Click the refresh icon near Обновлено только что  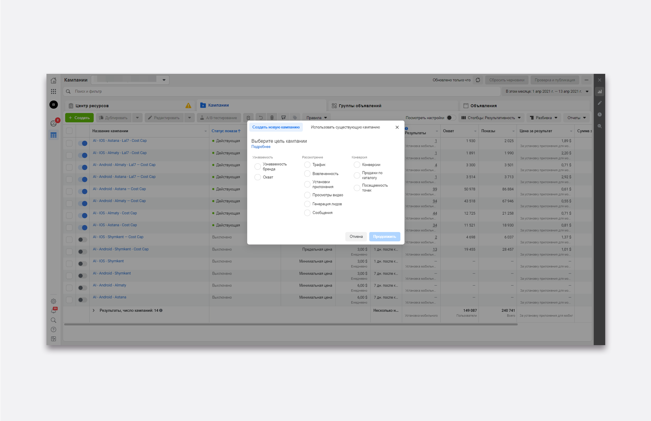(x=478, y=80)
